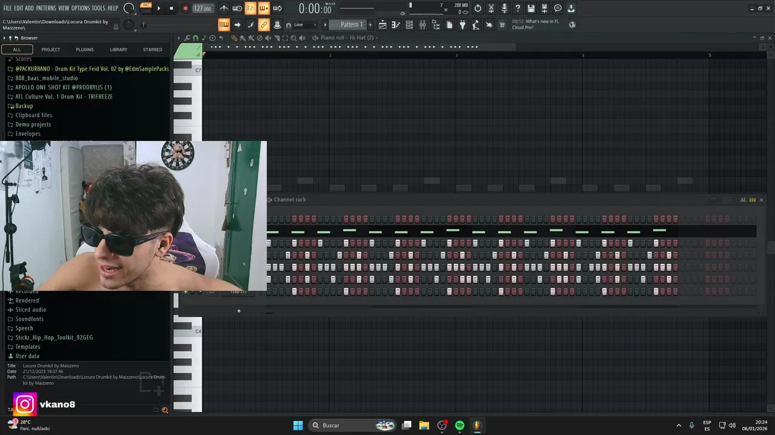Click the undo history circular arrow icon

tap(478, 8)
